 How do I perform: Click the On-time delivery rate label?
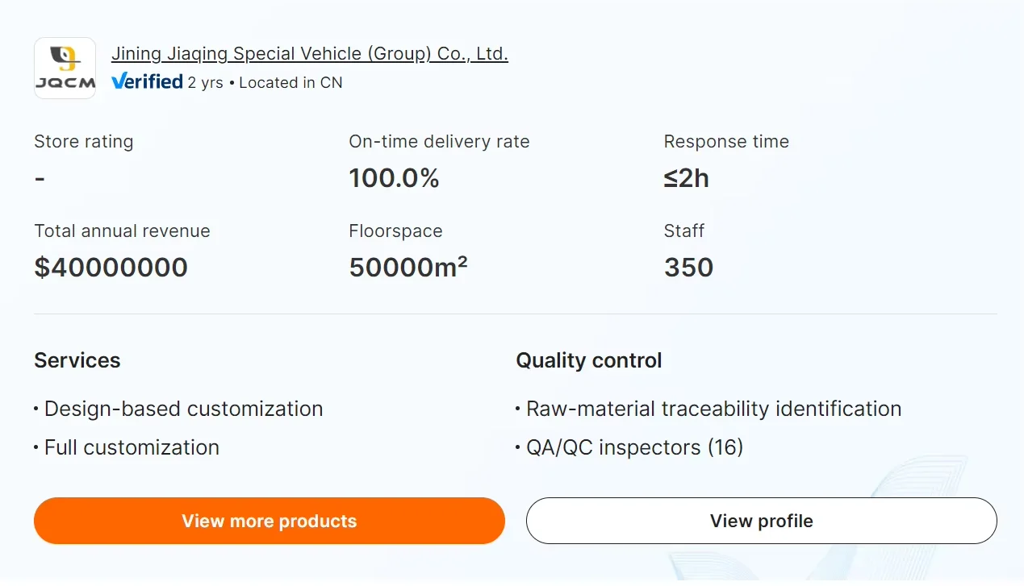tap(439, 142)
